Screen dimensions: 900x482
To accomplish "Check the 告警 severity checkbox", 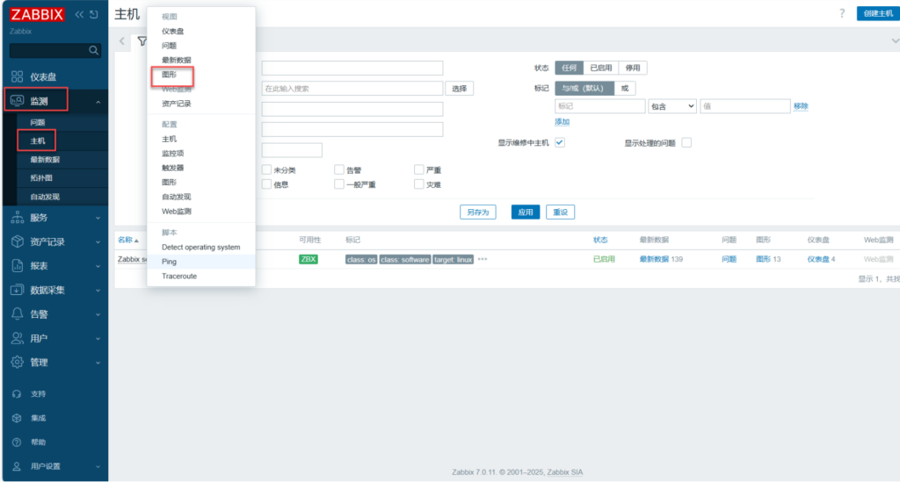I will 339,169.
